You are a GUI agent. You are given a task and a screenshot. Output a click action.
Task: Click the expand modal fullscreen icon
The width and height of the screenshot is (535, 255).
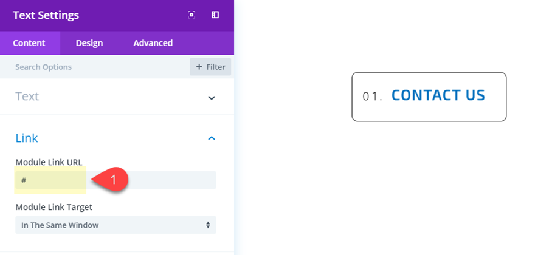click(192, 15)
